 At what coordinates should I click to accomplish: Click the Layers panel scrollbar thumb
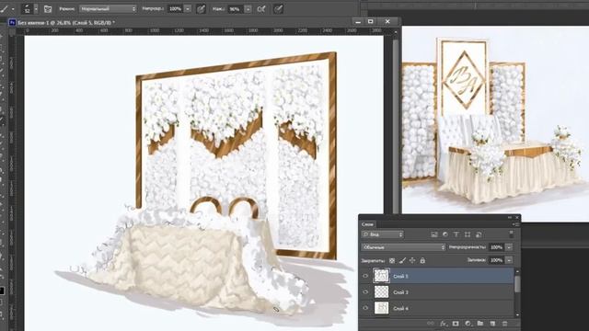point(517,284)
